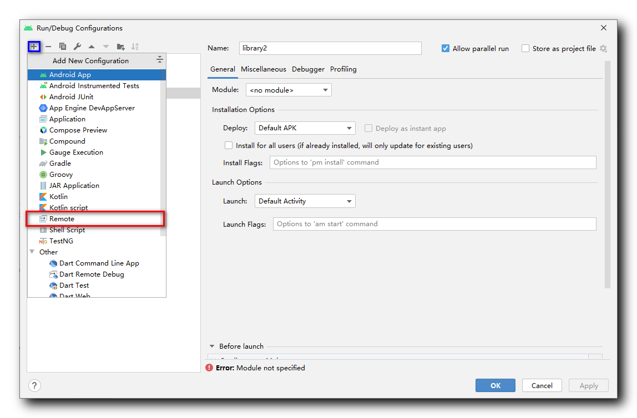
Task: Select Android App configuration type
Action: coord(97,75)
